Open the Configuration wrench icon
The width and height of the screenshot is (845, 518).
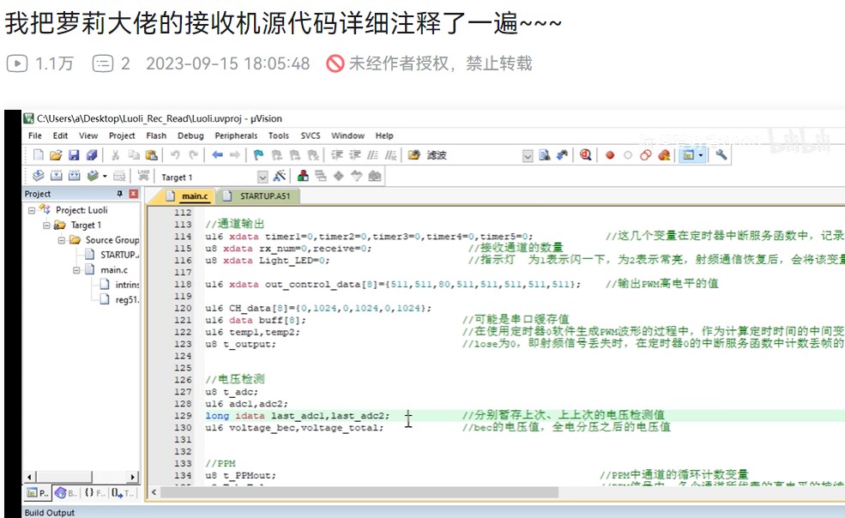[721, 155]
